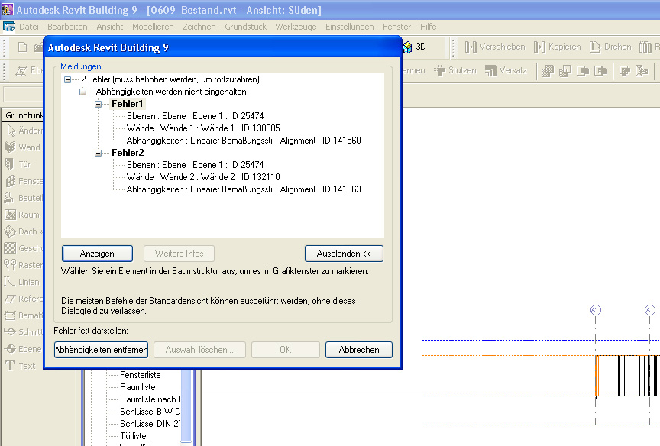Collapse the '2 Fehler' root node
The height and width of the screenshot is (446, 660).
point(67,79)
